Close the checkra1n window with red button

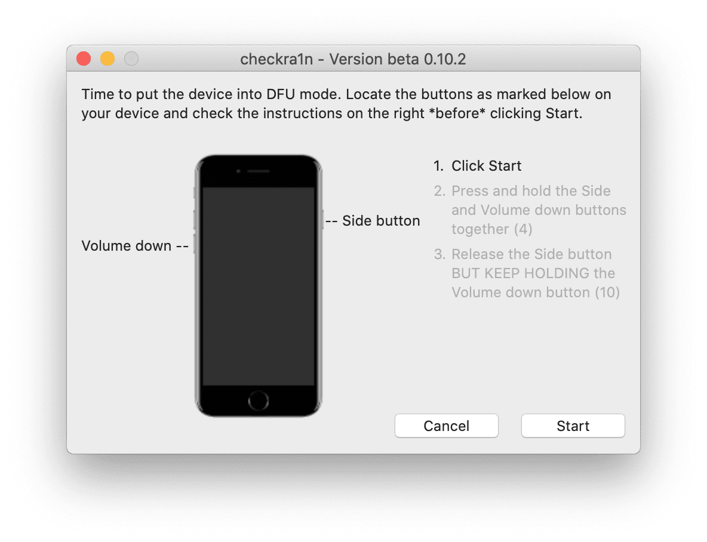pyautogui.click(x=84, y=59)
